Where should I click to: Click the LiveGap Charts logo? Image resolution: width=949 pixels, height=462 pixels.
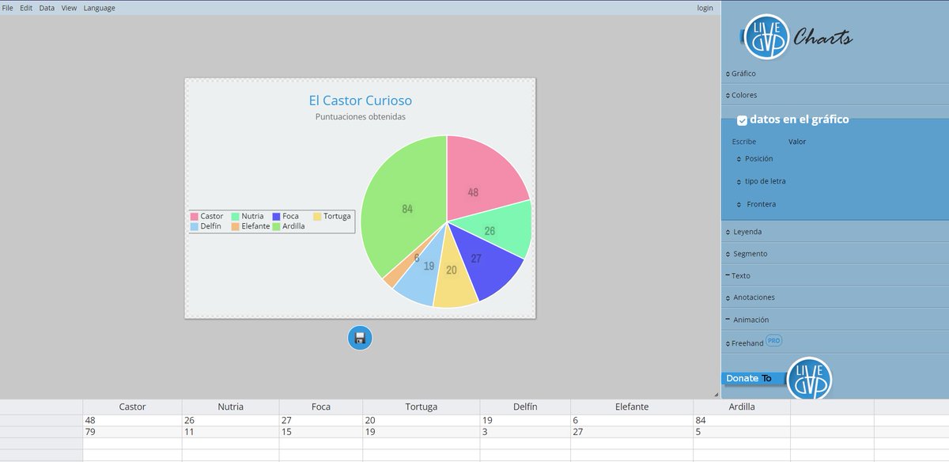coord(797,36)
